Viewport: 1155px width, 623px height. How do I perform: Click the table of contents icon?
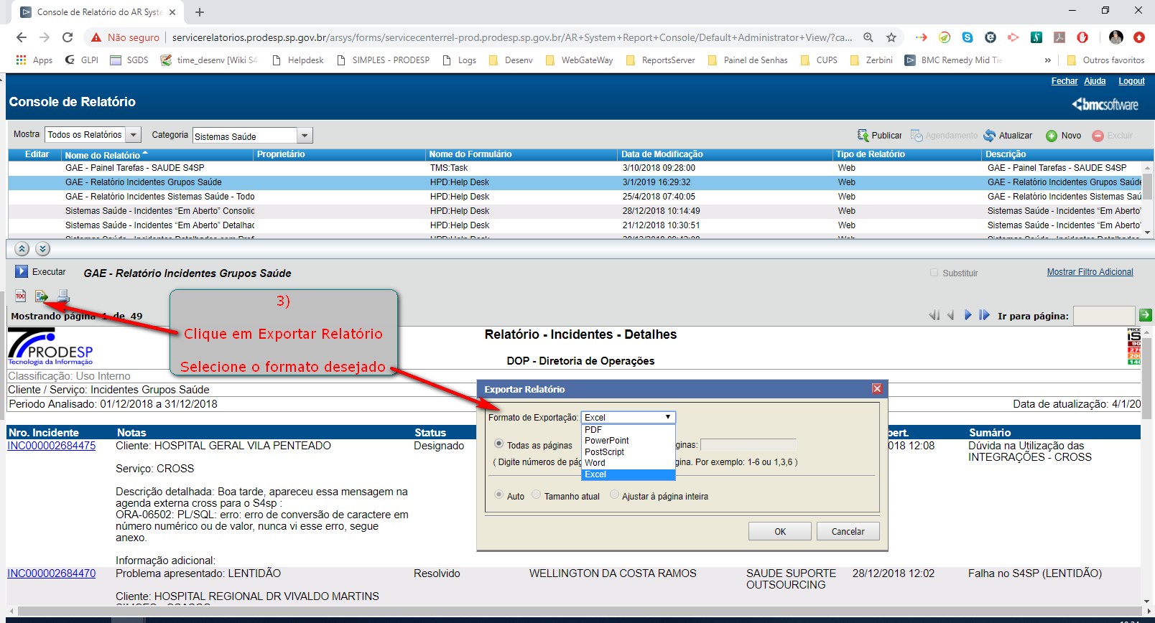click(x=20, y=296)
